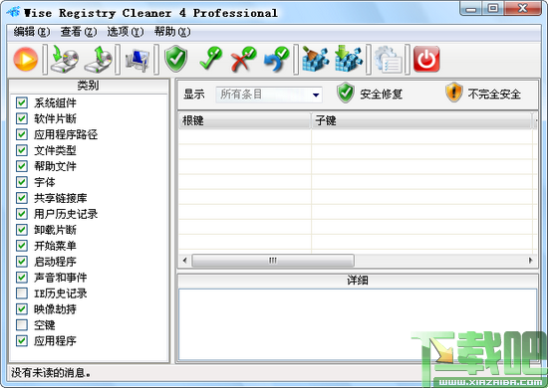Viewport: 548px width, 388px height.
Task: Click the red X uncheck-all icon
Action: pos(243,59)
